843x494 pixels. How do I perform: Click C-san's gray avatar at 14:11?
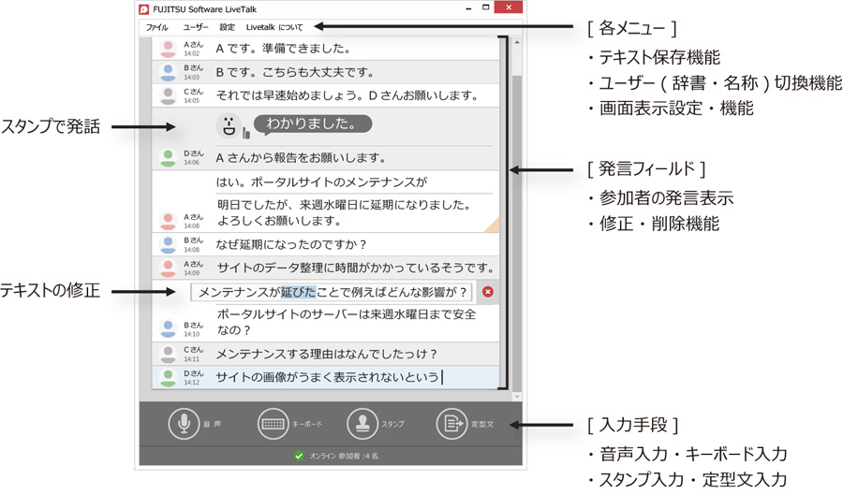click(x=168, y=355)
